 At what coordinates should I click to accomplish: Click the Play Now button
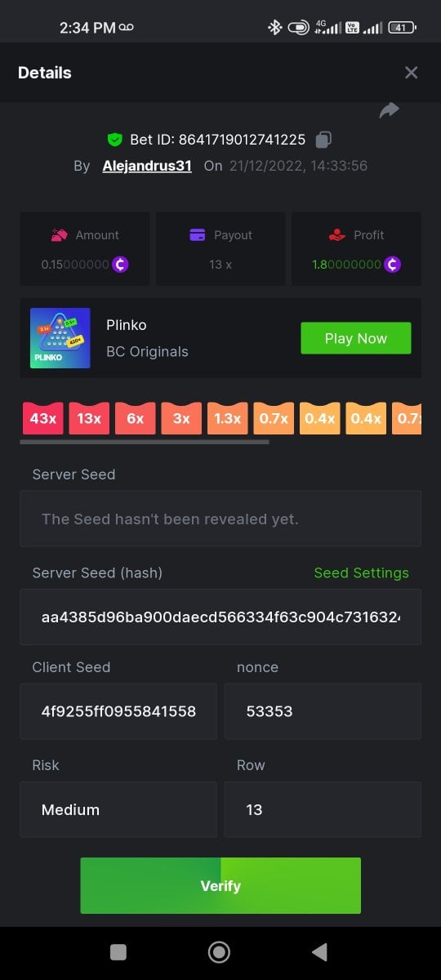coord(356,338)
